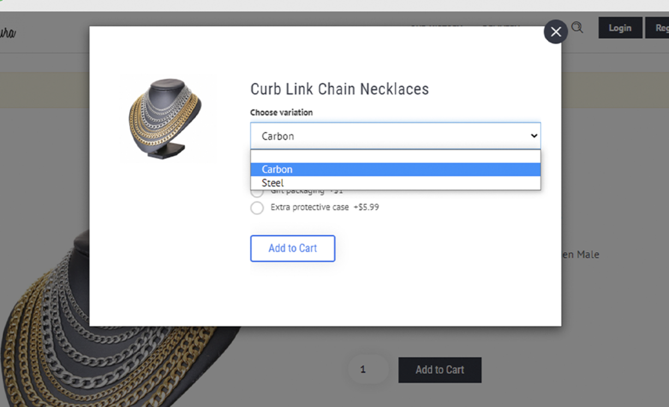This screenshot has width=669, height=407.
Task: Open site search with magnifier icon
Action: point(577,27)
